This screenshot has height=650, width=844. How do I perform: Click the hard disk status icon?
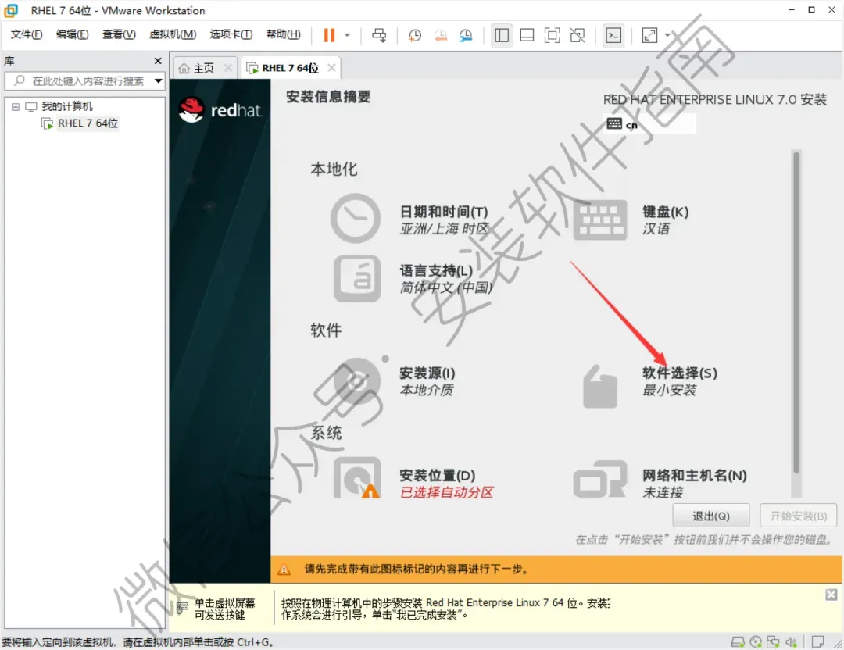738,642
